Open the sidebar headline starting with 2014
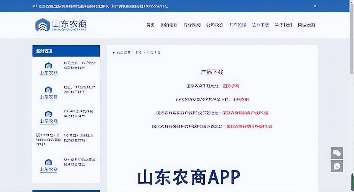The width and height of the screenshot is (354, 192). [x=79, y=113]
